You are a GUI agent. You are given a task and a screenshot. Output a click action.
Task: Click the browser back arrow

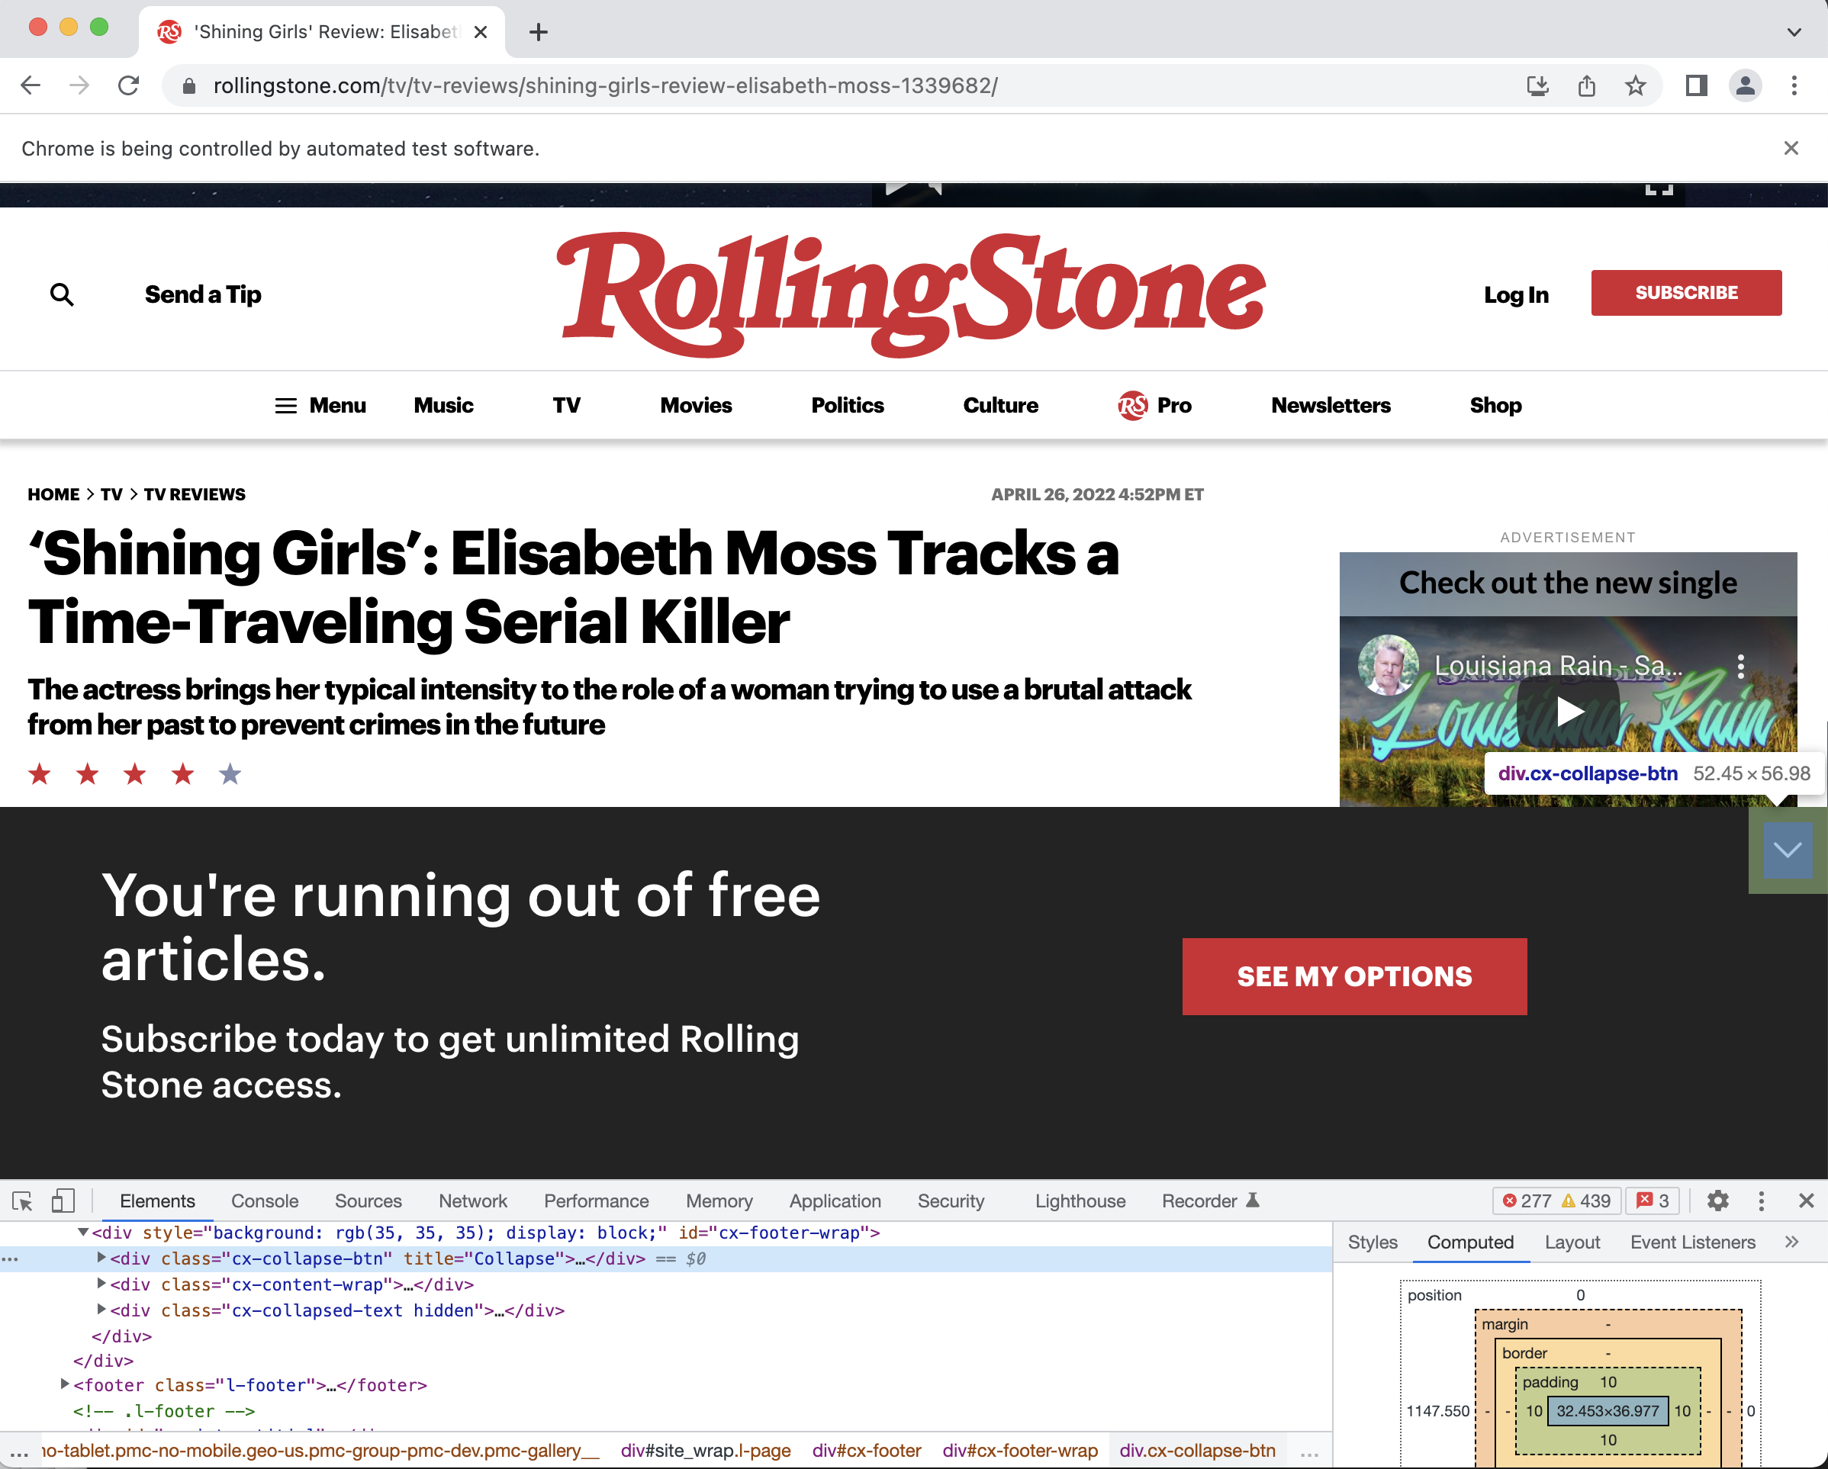point(31,85)
